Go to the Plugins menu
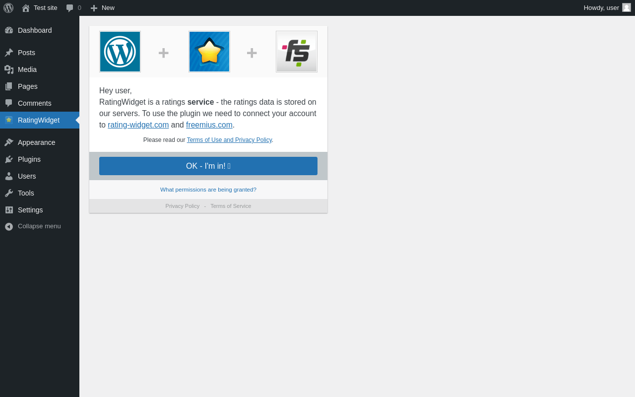Image resolution: width=635 pixels, height=397 pixels. pos(40,159)
